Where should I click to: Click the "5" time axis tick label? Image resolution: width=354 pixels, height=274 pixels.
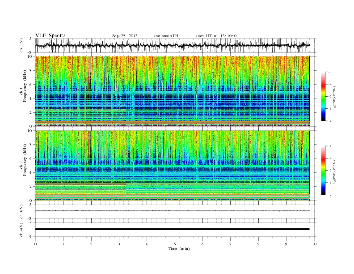click(x=175, y=244)
